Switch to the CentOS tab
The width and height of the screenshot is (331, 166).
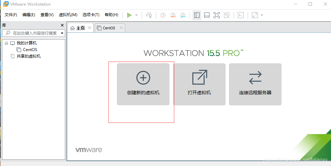(x=110, y=28)
